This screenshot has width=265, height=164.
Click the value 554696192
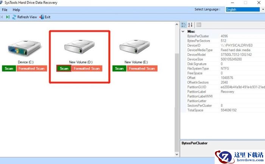pyautogui.click(x=229, y=110)
